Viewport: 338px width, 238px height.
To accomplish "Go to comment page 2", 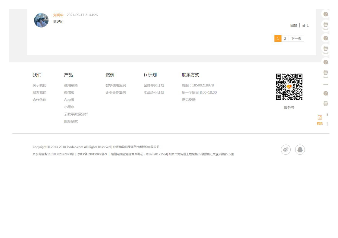I will click(x=285, y=38).
